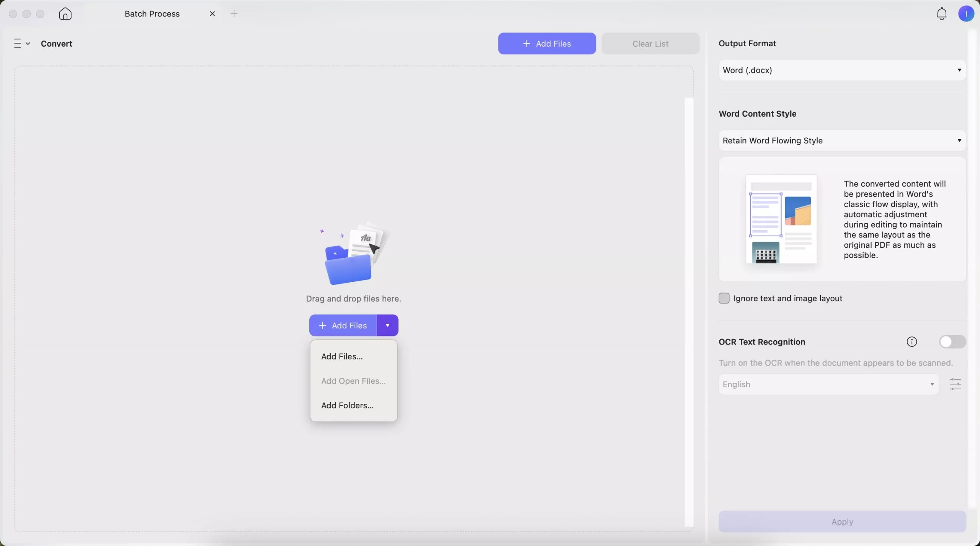The height and width of the screenshot is (546, 980).
Task: Open the notifications bell
Action: (941, 14)
